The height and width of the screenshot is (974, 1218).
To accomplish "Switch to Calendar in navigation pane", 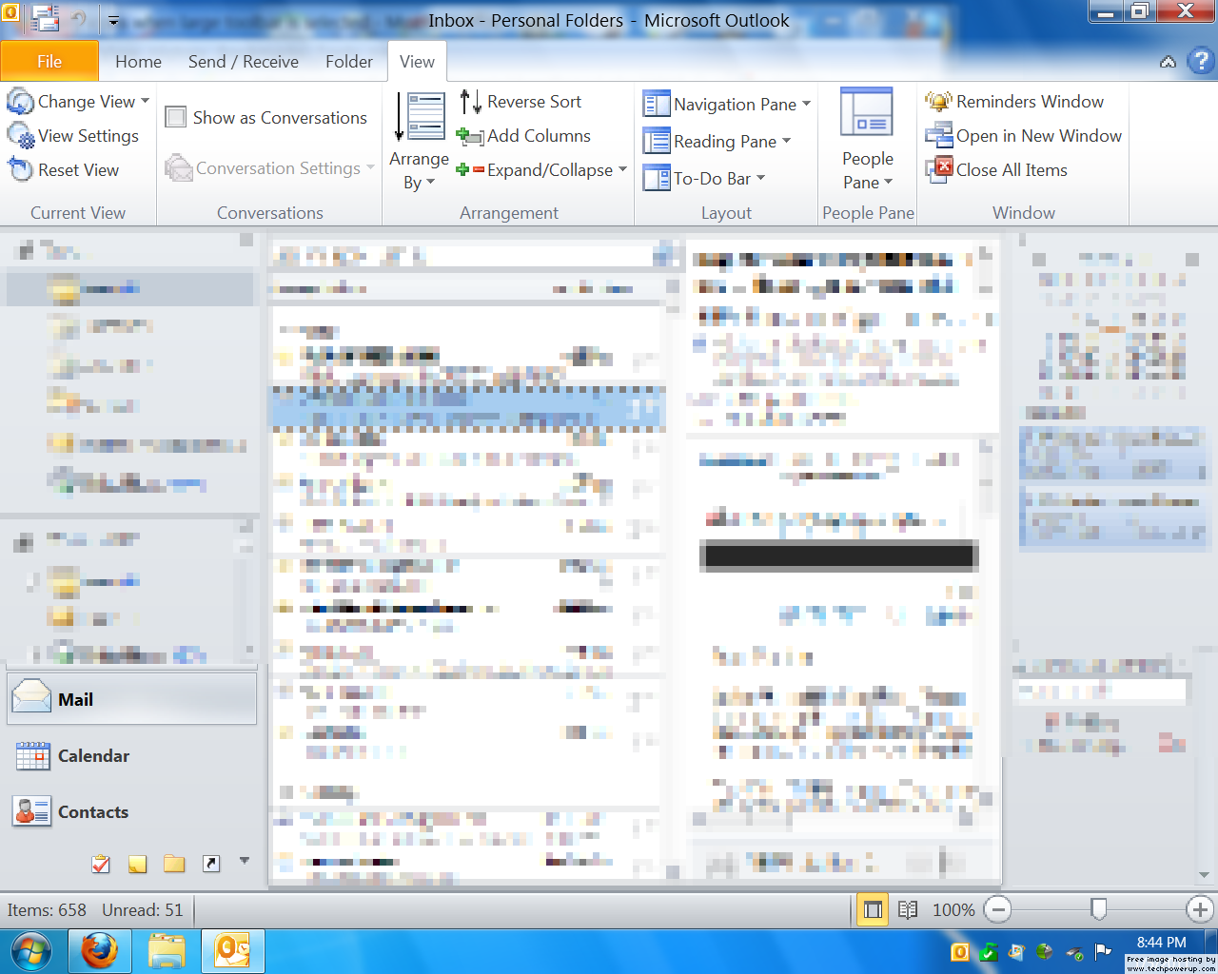I will tap(132, 756).
